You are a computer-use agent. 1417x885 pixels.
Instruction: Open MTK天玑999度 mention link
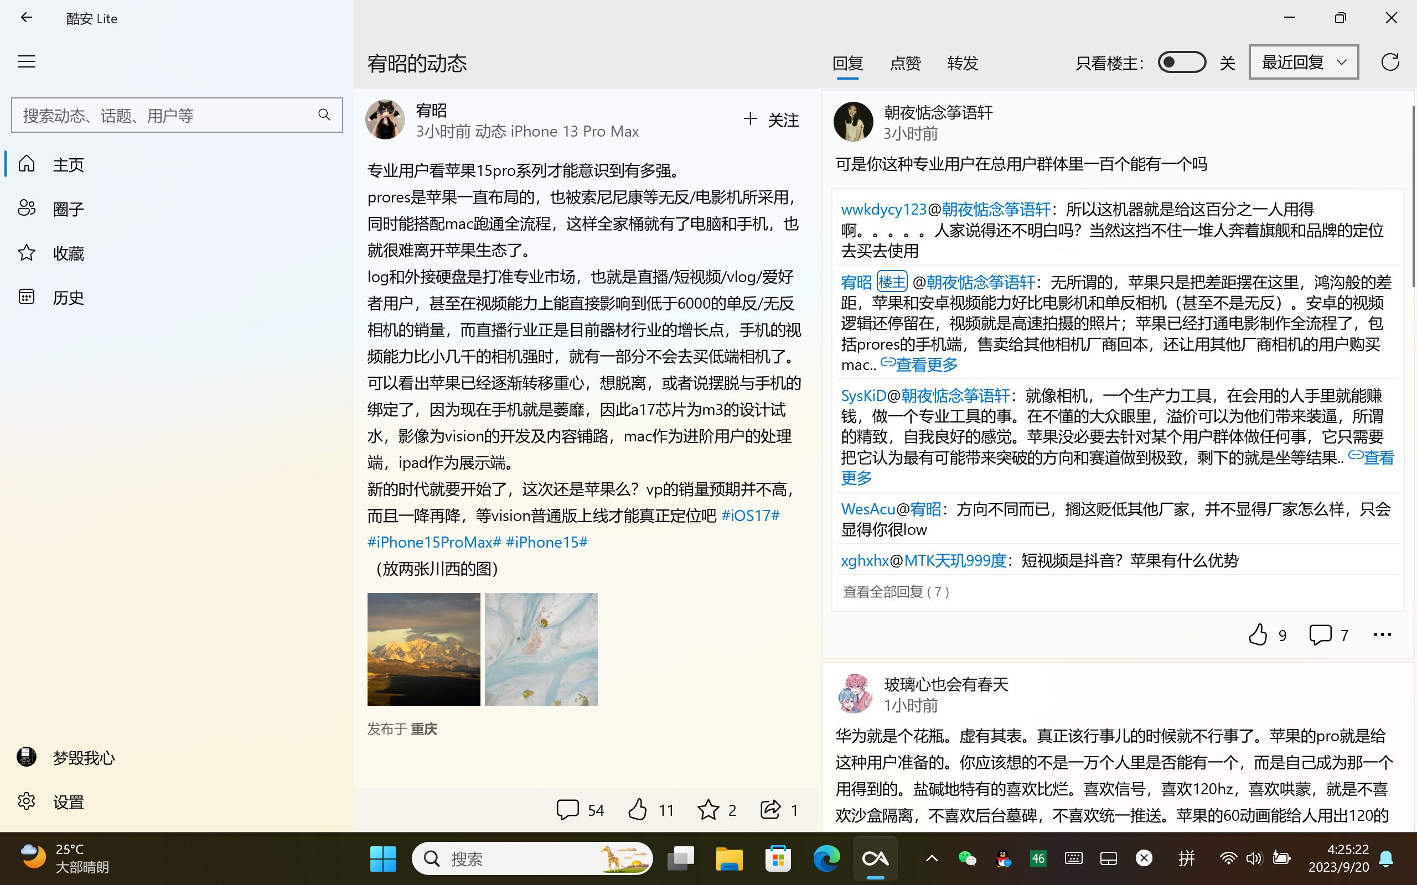coord(954,560)
